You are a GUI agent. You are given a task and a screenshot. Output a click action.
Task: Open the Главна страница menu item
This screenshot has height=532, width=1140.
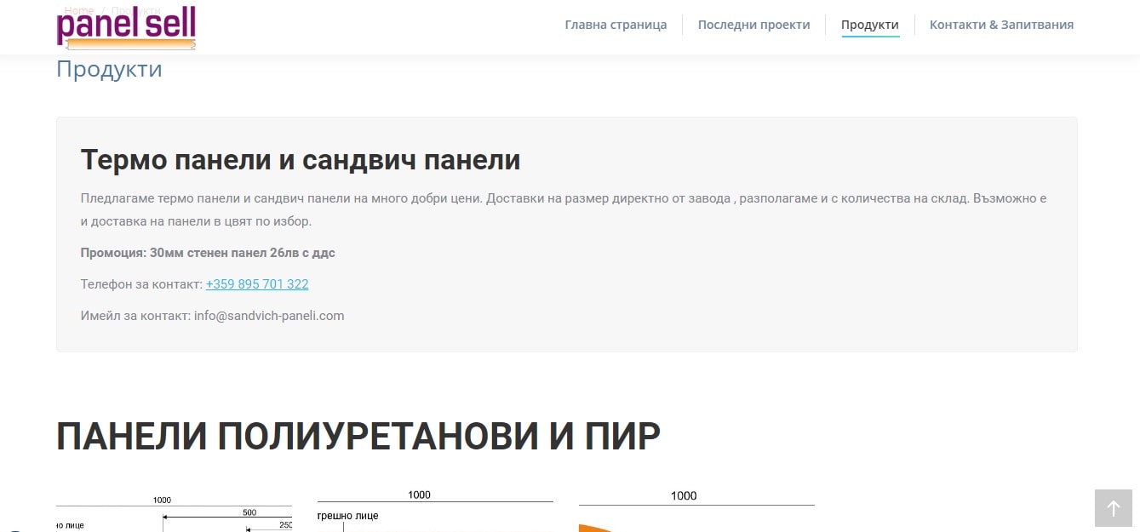[616, 25]
